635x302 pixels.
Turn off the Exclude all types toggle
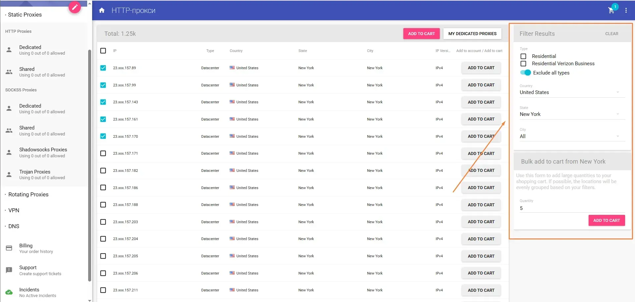[x=525, y=73]
